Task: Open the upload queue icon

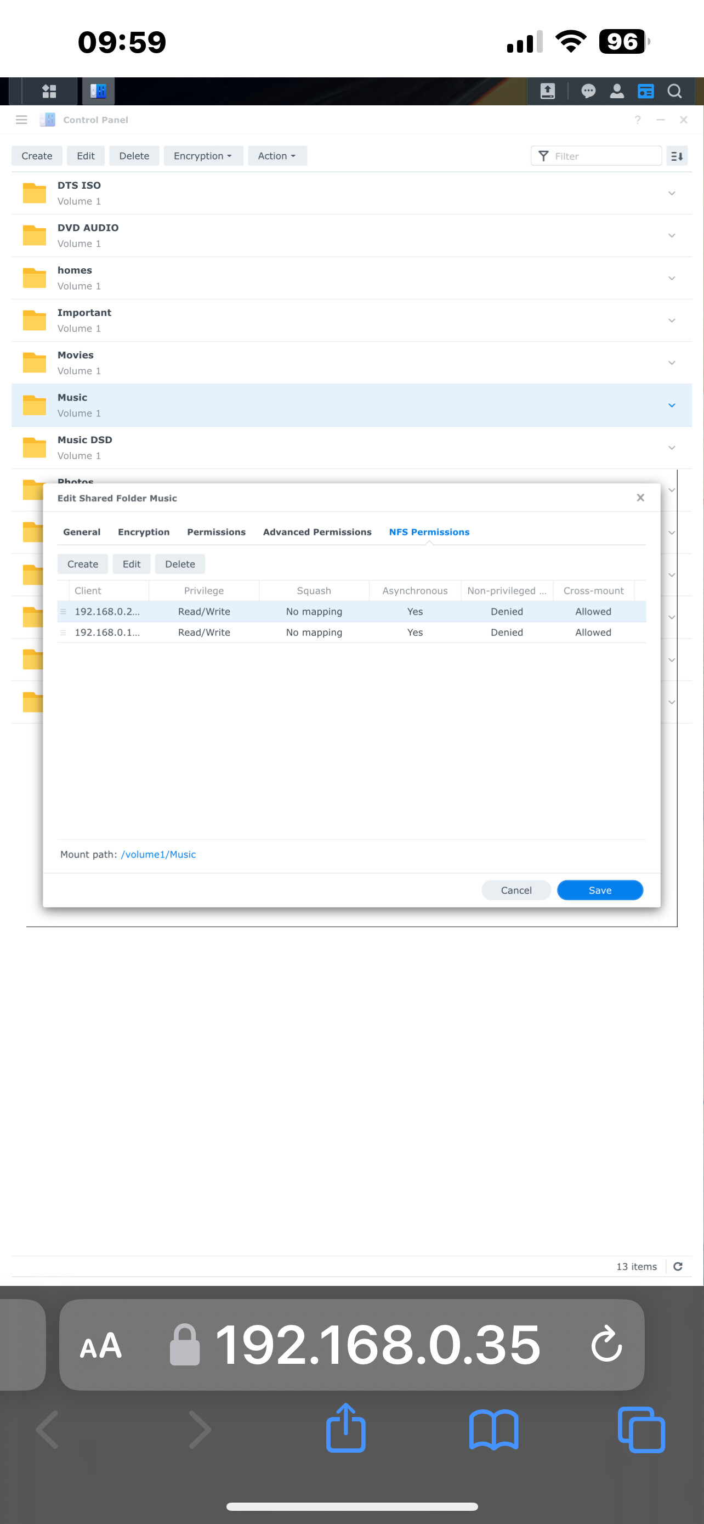Action: click(547, 91)
